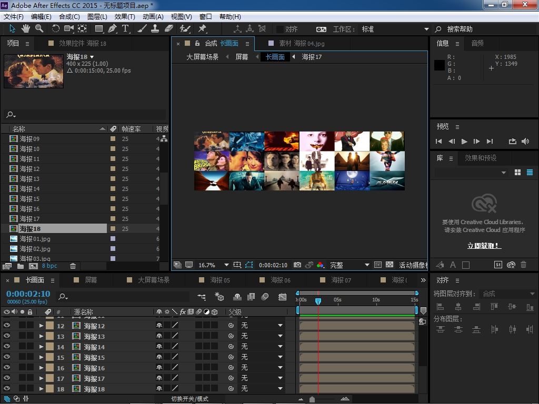Viewport: 539px width, 404px height.
Task: Open the 将图层对齐到 合成 dropdown
Action: tap(508, 294)
